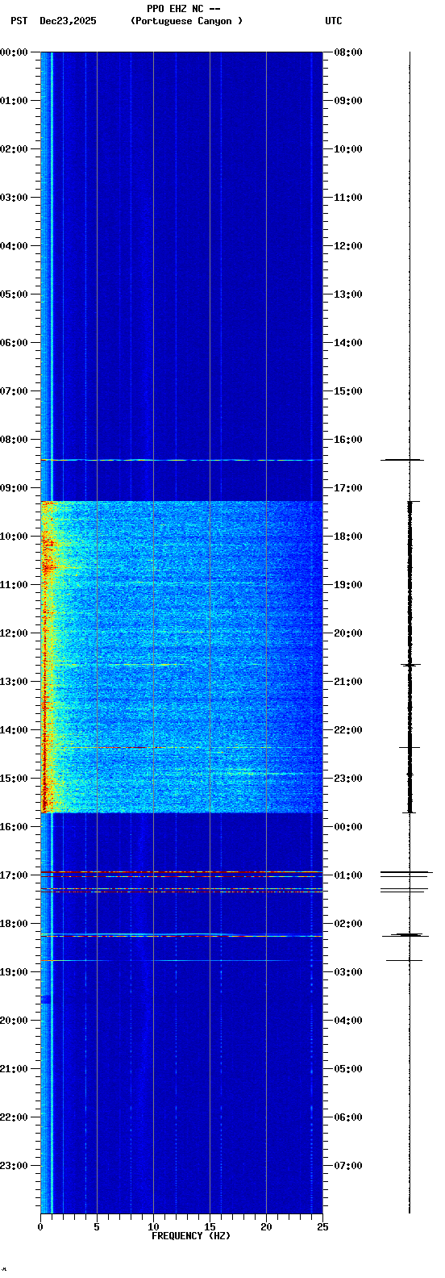This screenshot has width=445, height=1278.
Task: Select 13:00 on the UTC time axis
Action: click(x=348, y=294)
